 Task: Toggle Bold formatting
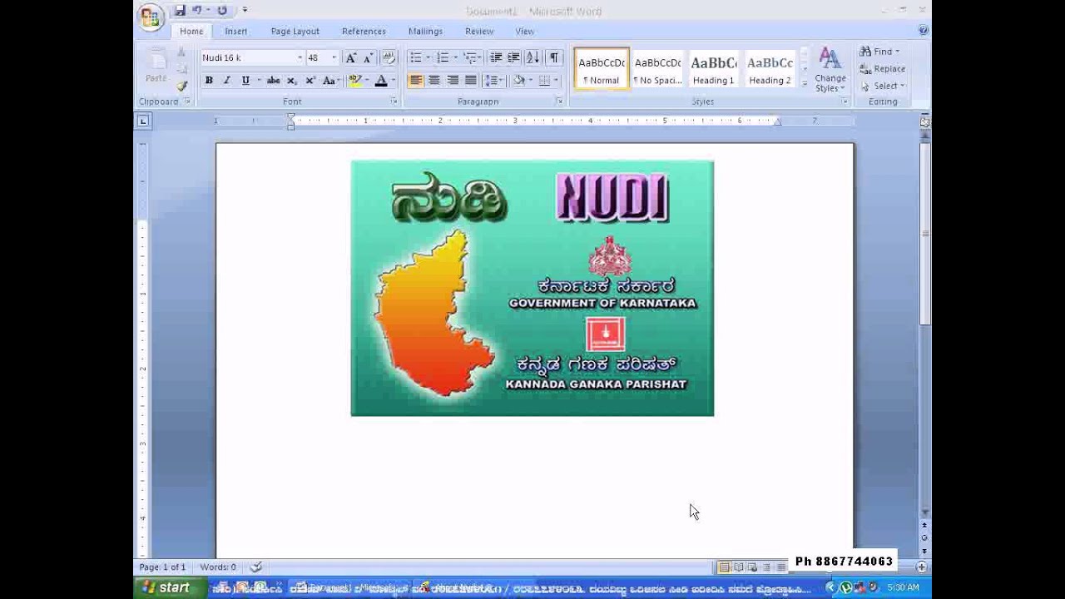point(209,81)
